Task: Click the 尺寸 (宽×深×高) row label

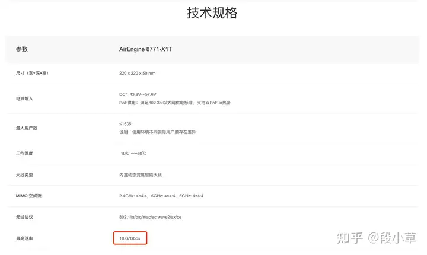Action: (x=32, y=73)
